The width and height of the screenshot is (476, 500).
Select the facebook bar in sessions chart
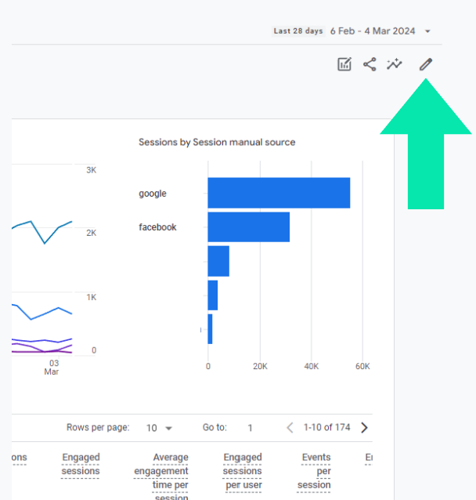coord(248,226)
